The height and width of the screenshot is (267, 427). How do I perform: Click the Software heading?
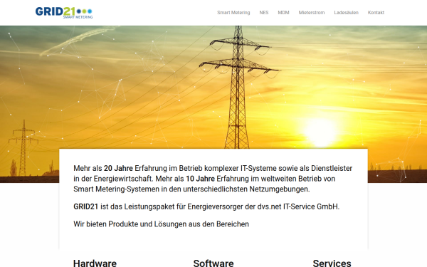tap(213, 263)
